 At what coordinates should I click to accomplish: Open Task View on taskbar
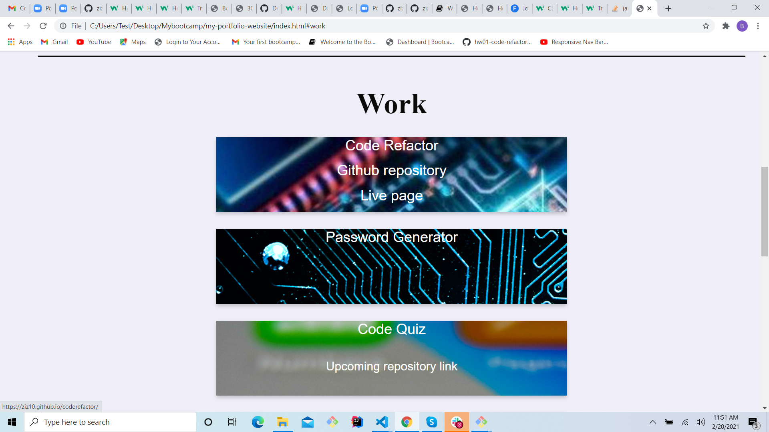(232, 422)
